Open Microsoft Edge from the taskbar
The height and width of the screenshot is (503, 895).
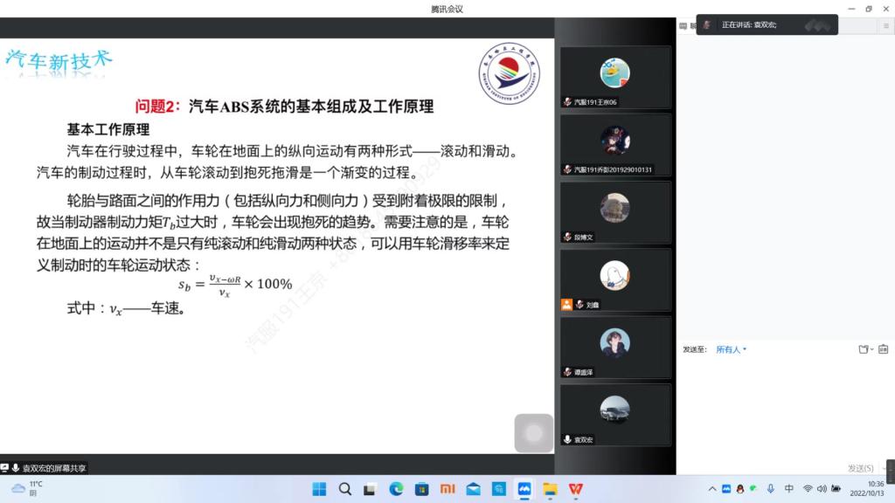tap(396, 489)
